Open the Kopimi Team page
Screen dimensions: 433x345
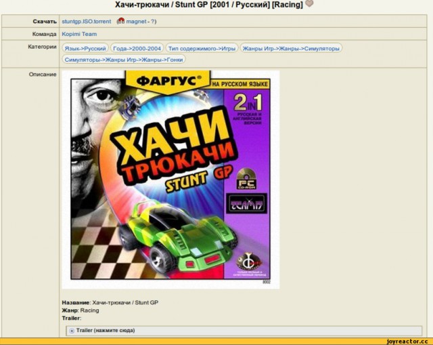79,34
